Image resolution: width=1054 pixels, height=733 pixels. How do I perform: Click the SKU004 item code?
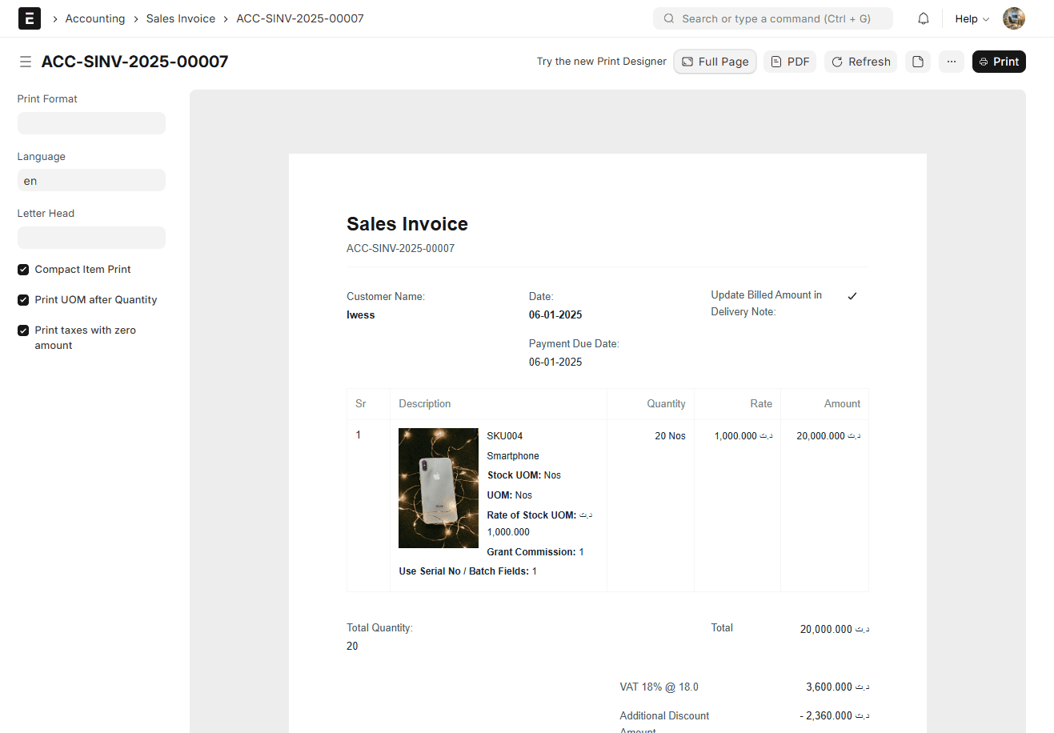505,436
